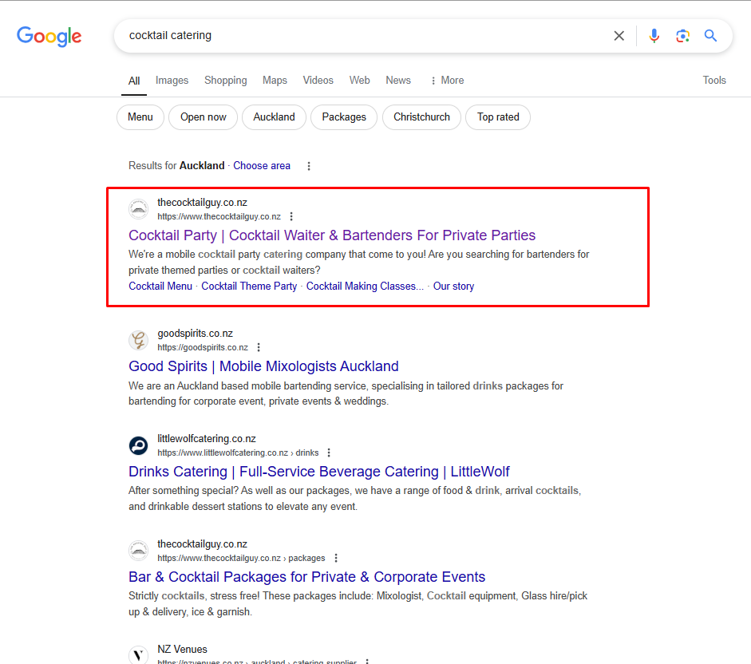Apply the Menu filter chip
The image size is (751, 664).
[140, 117]
